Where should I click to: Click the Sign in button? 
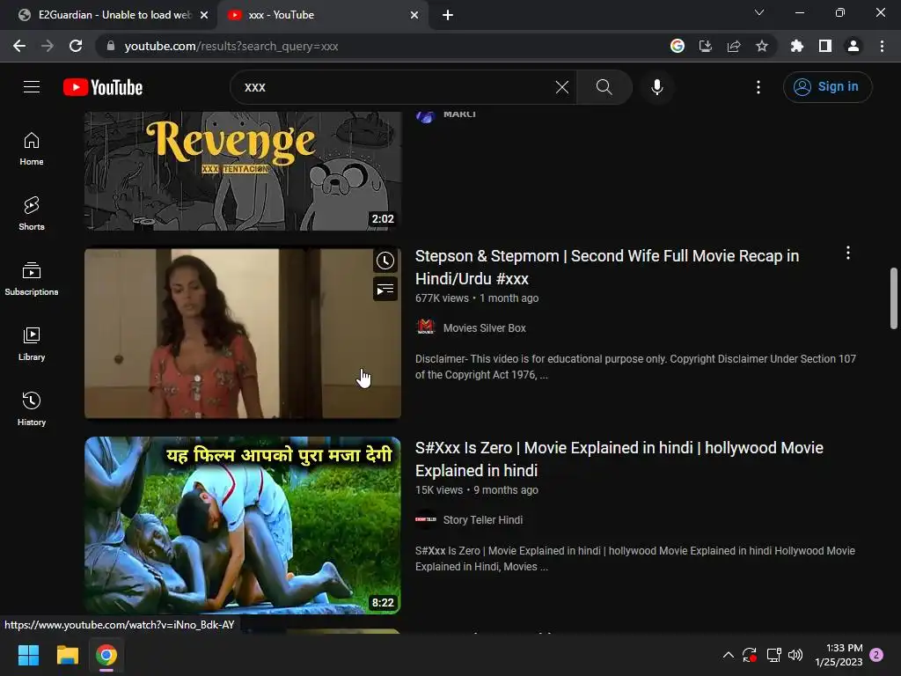pyautogui.click(x=827, y=87)
